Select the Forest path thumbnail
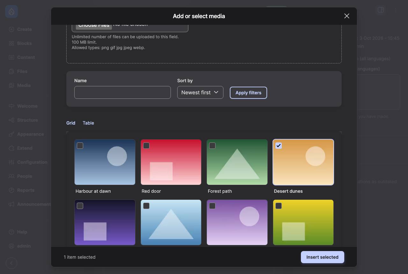 click(237, 162)
